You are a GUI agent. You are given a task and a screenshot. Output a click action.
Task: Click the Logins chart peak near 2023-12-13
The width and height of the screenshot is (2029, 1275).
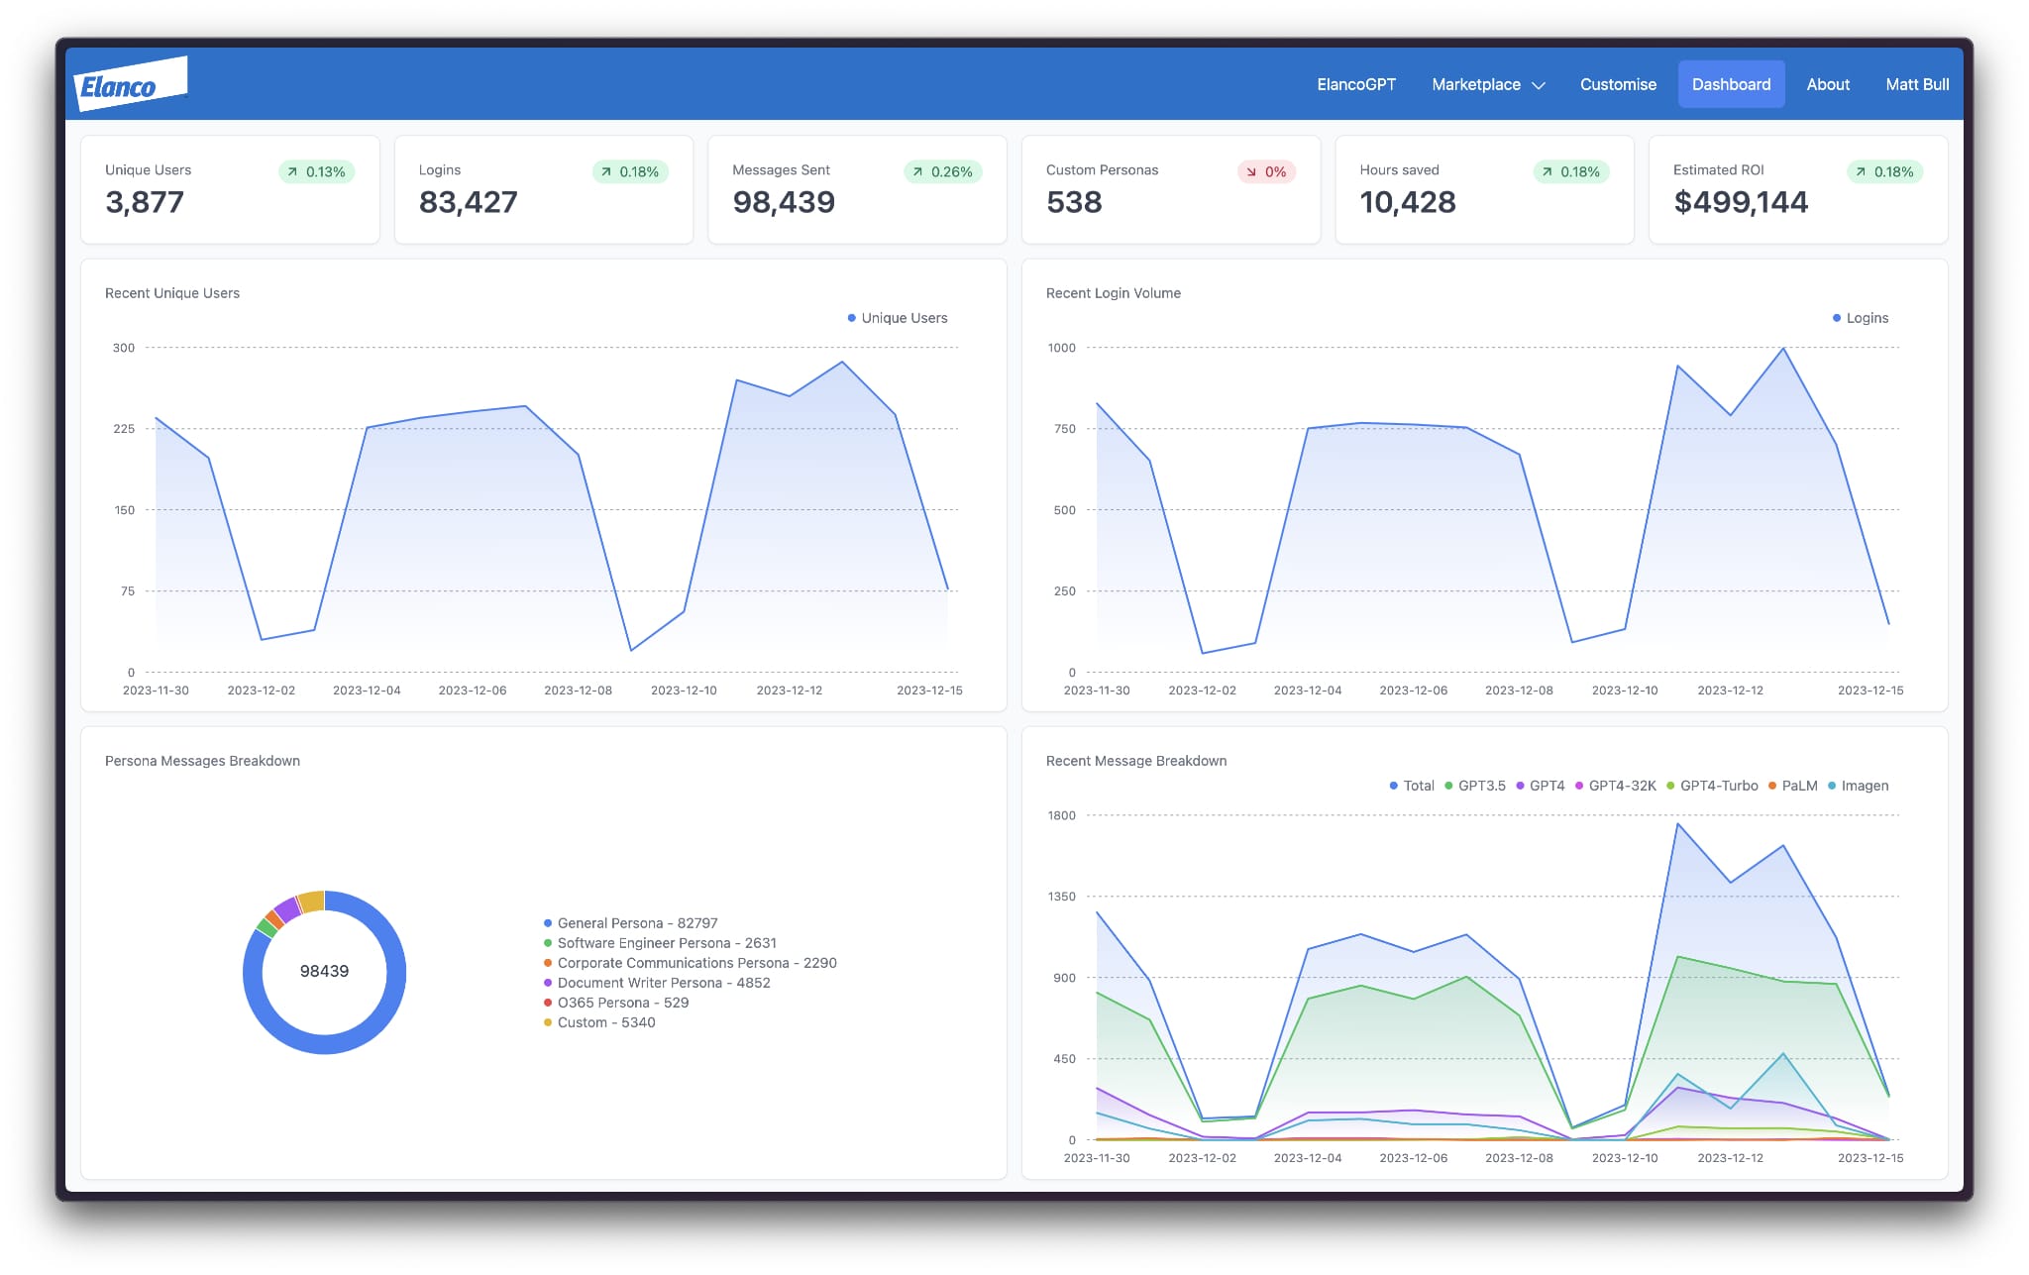(1783, 349)
